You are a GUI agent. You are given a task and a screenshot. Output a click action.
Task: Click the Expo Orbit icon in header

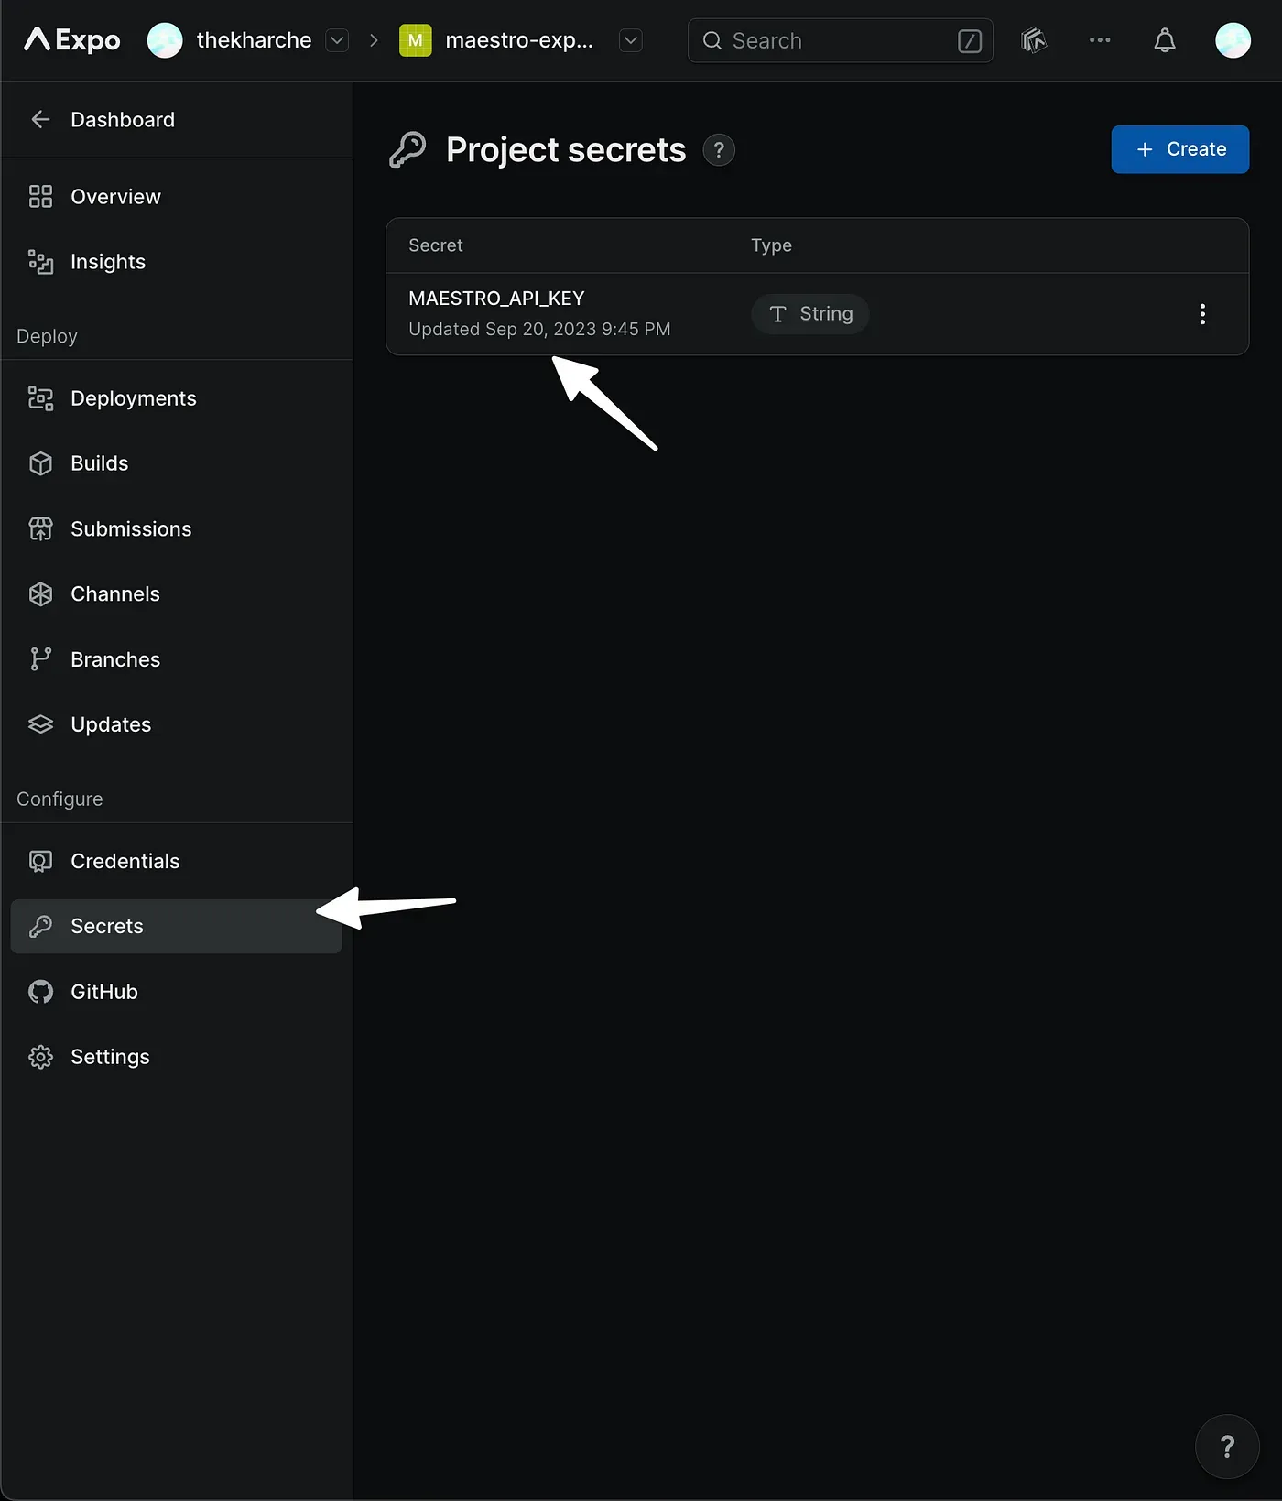(x=1034, y=40)
